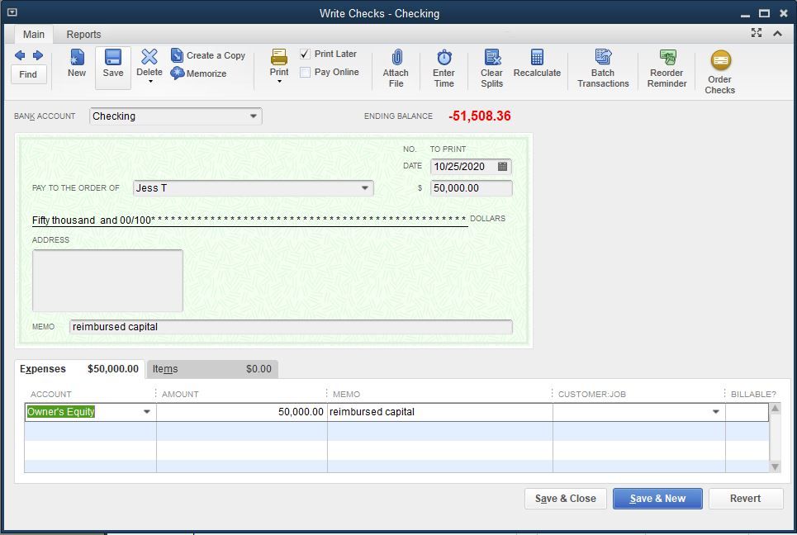Click the Find button
This screenshot has height=535, width=797.
28,74
